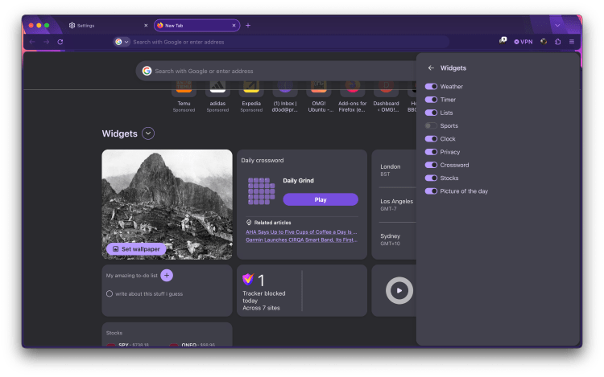Click the Google logo in page search box
The width and height of the screenshot is (604, 377).
[147, 71]
